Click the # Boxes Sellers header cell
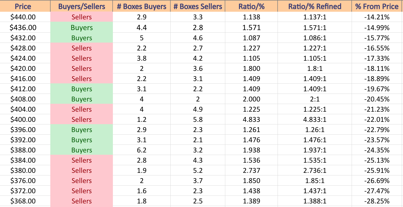403x207 pixels. tap(198, 6)
